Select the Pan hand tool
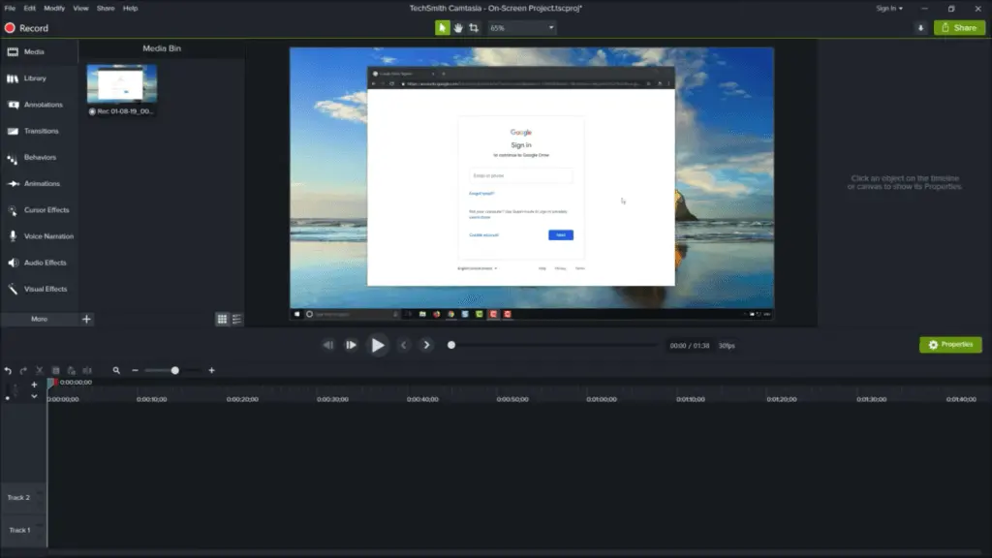This screenshot has height=558, width=992. point(458,28)
